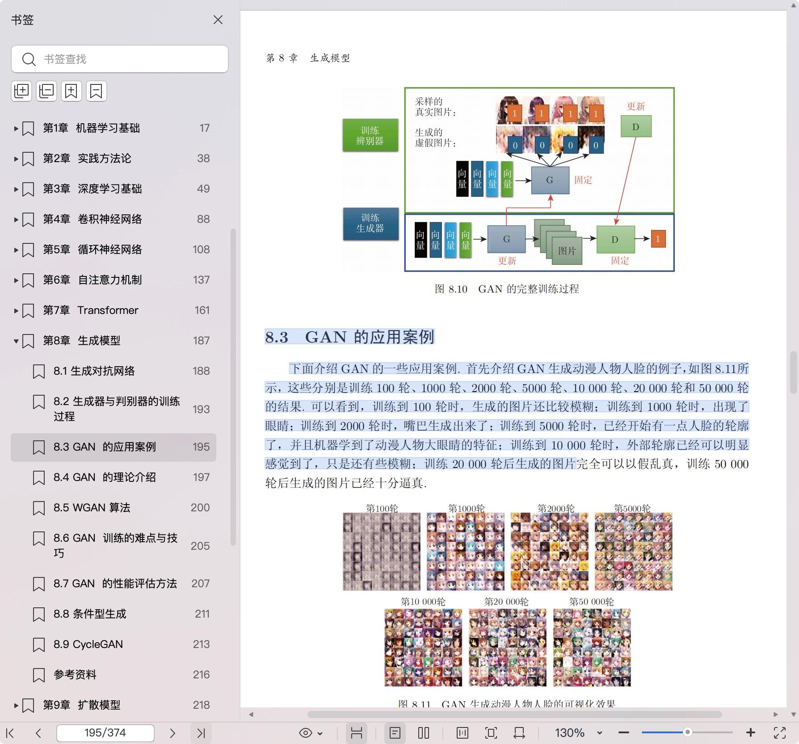Click the add bookmark icon
Screen dimensions: 799x744
click(71, 91)
